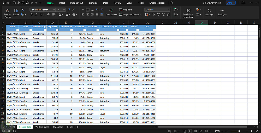Click the Print icon
This screenshot has height=133, width=261.
click(23, 3)
